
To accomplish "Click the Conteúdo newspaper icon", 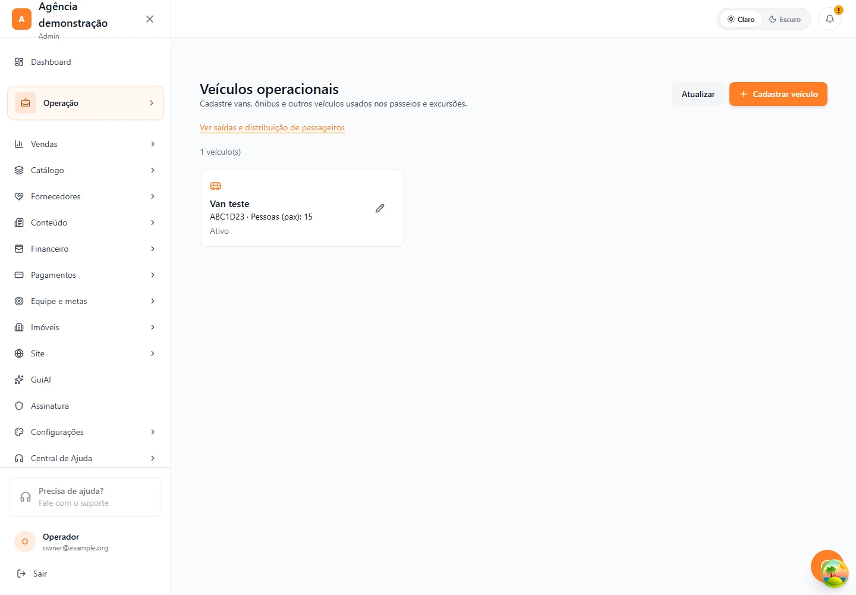I will click(x=19, y=223).
